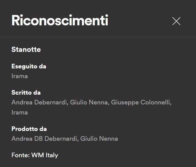
Task: Close the Riconoscimenti credits dialog
Action: click(176, 21)
